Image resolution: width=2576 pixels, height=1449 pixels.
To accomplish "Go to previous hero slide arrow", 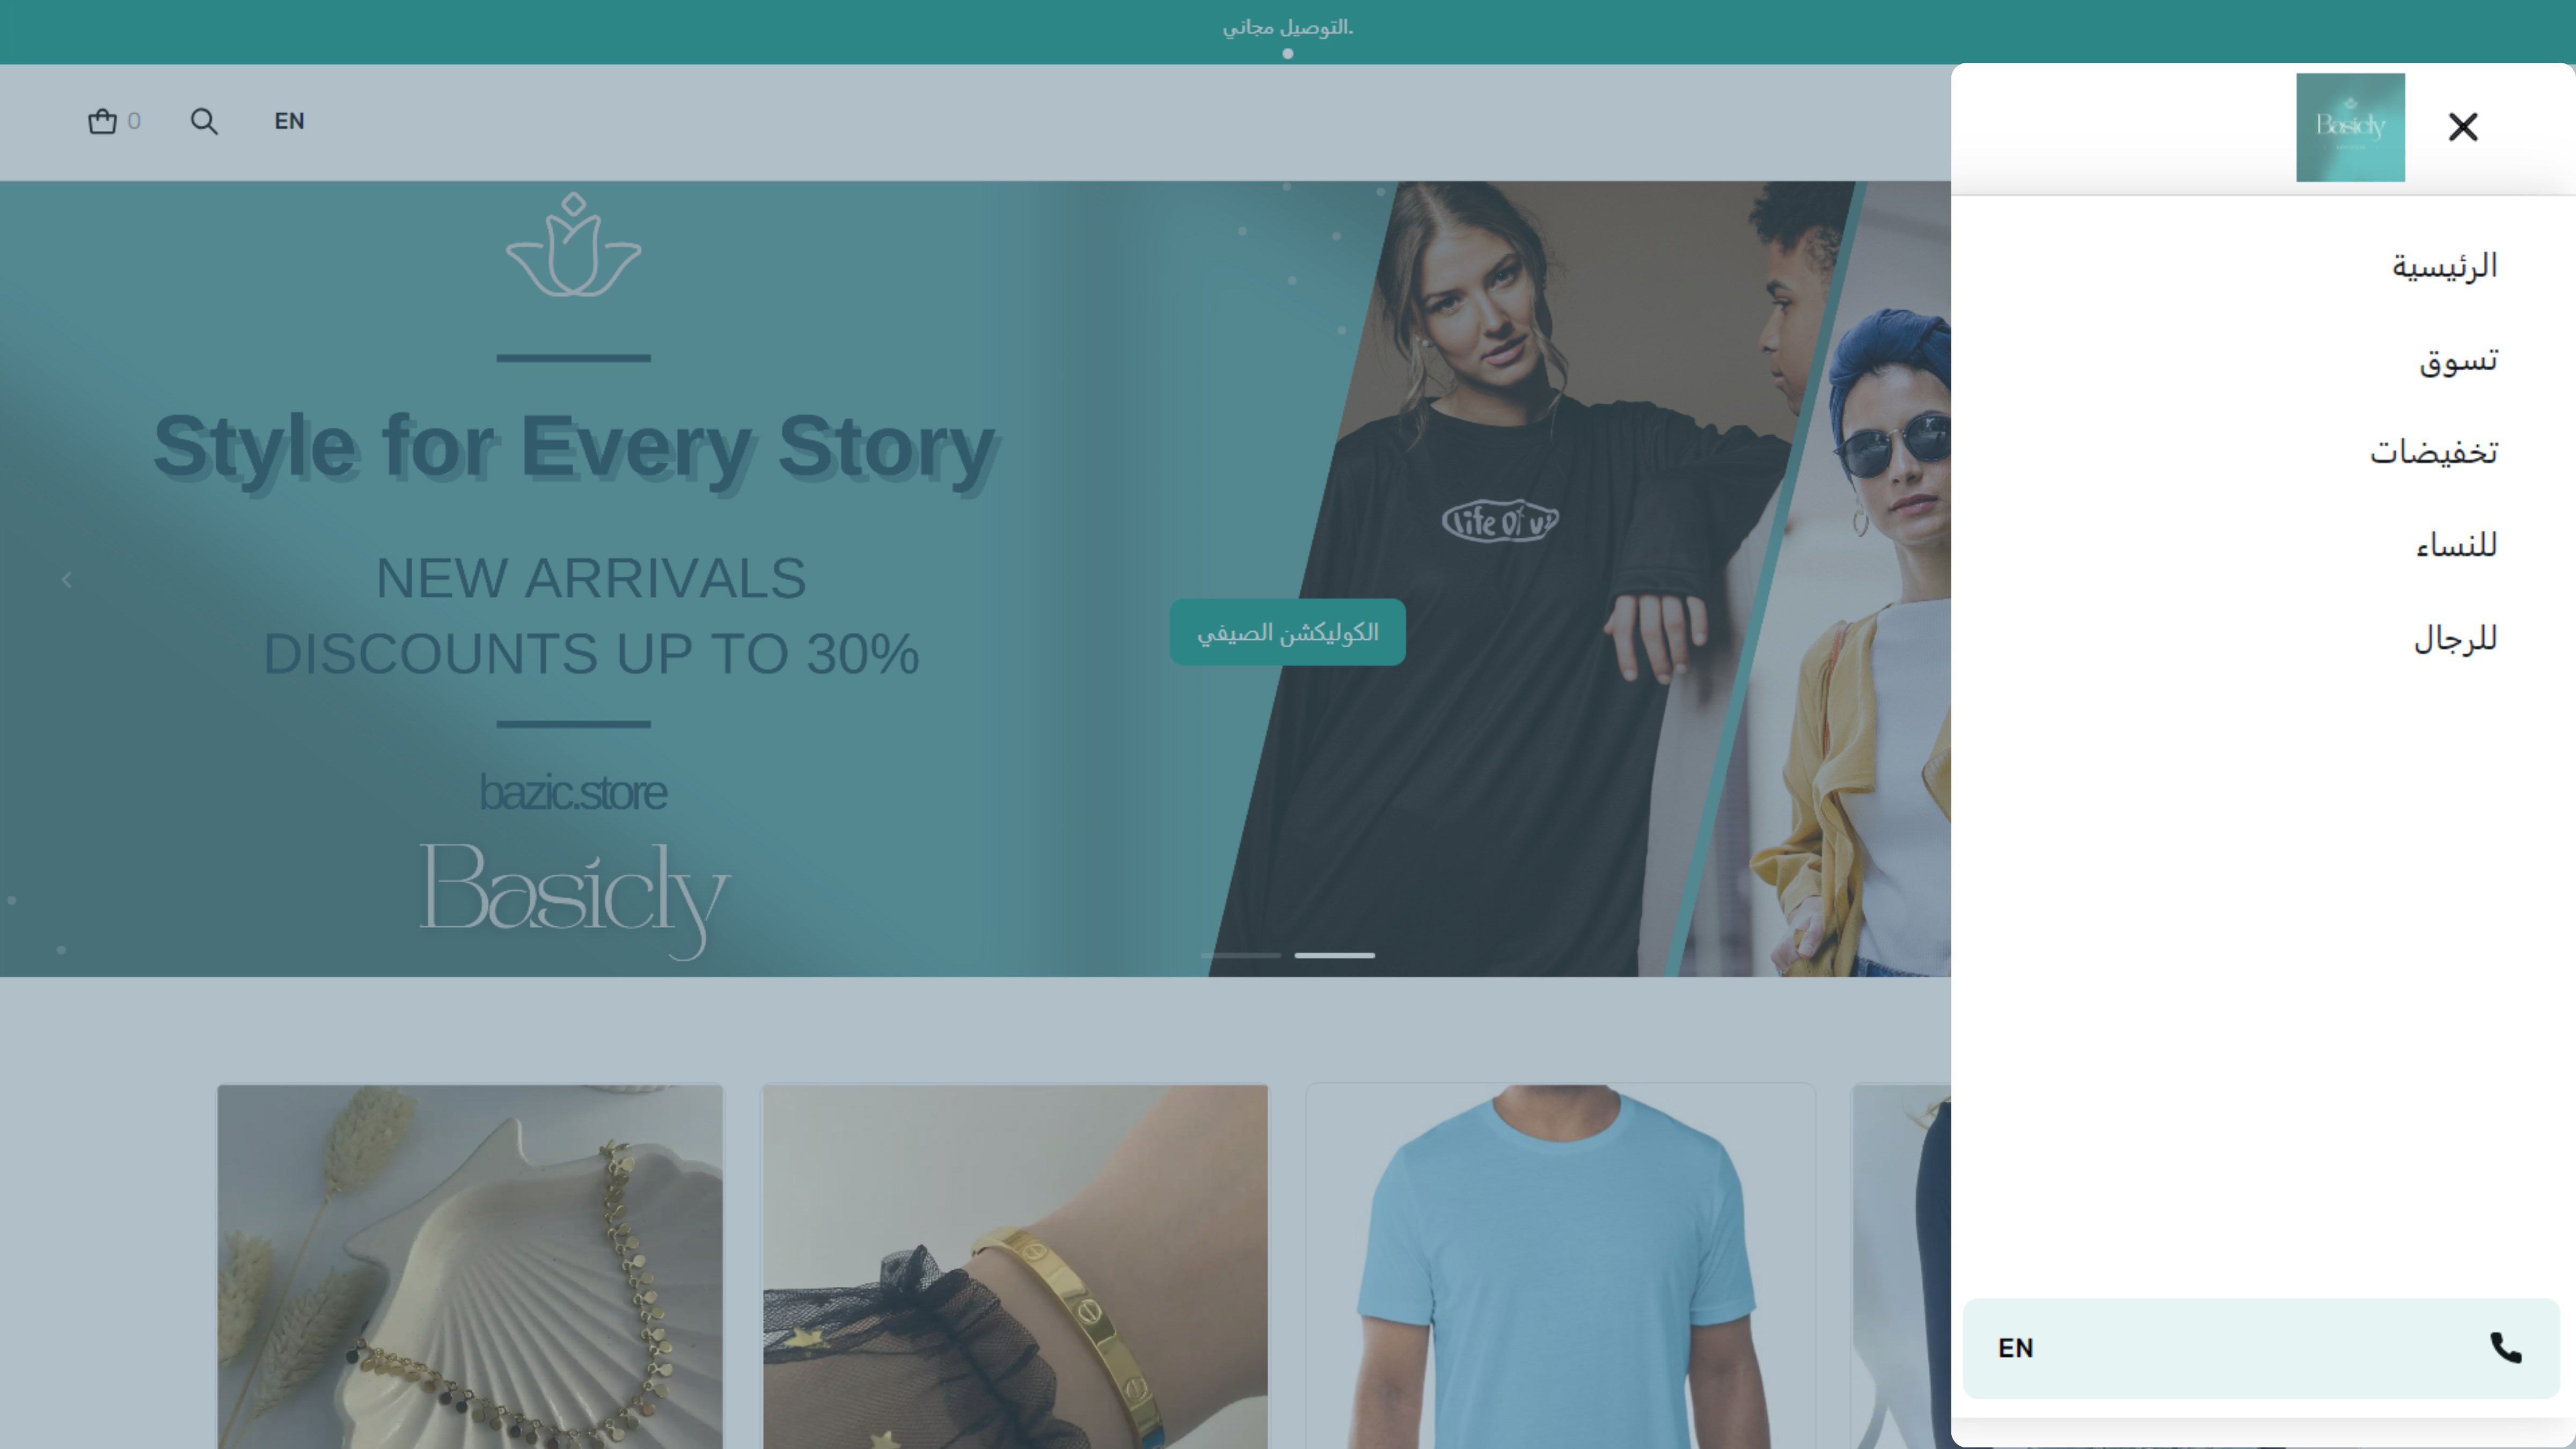I will [x=67, y=580].
